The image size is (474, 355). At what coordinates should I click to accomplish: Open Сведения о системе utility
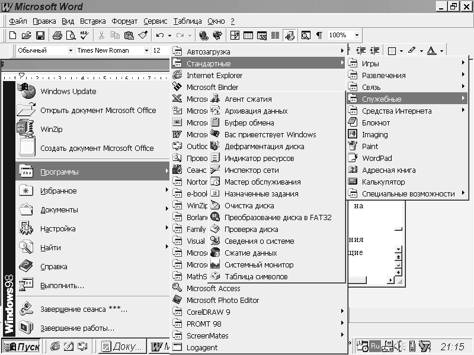coord(277,241)
